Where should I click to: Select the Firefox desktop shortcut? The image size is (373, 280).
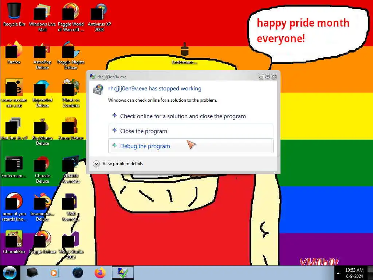(x=14, y=53)
